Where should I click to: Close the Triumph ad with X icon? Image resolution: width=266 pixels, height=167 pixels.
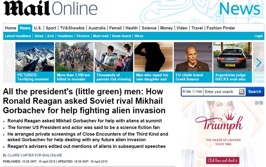click(261, 102)
